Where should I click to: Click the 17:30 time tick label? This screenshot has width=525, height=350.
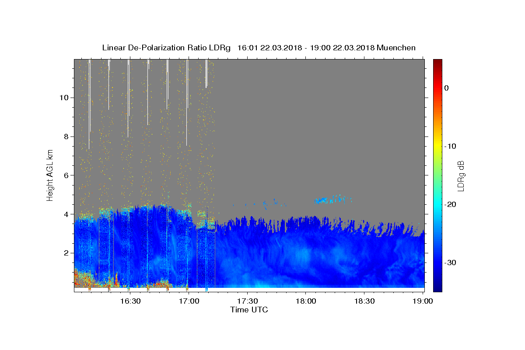click(248, 301)
